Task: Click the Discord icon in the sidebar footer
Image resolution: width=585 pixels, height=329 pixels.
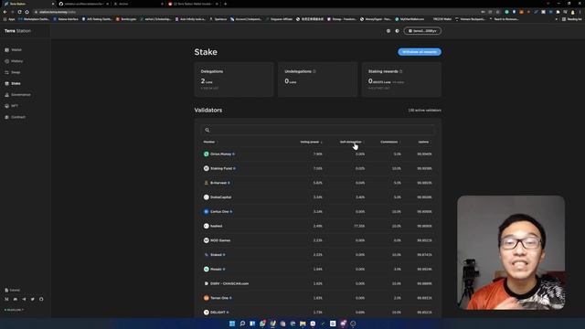Action: point(16,299)
